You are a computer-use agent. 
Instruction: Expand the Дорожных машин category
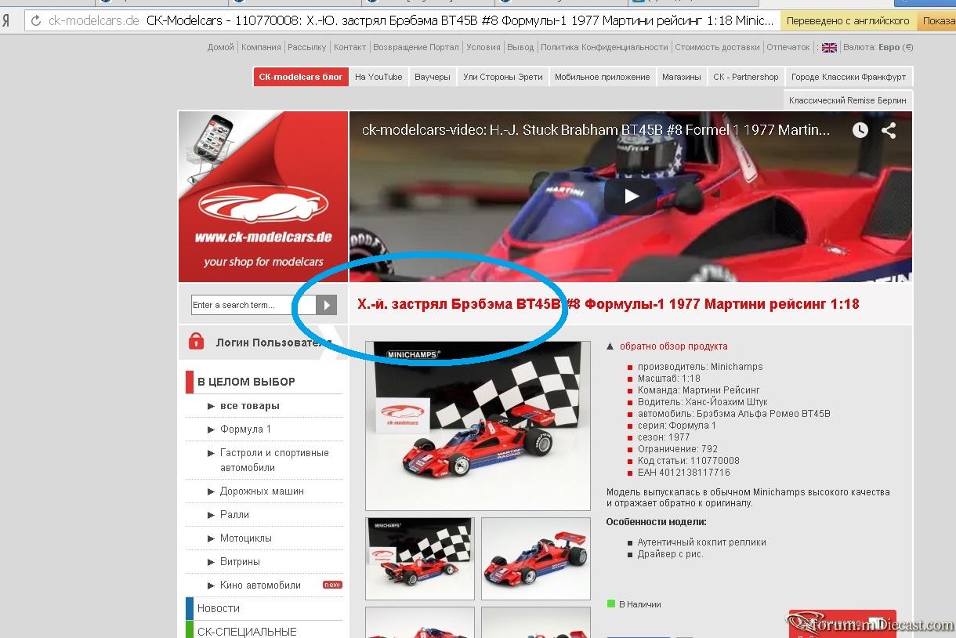pos(262,491)
